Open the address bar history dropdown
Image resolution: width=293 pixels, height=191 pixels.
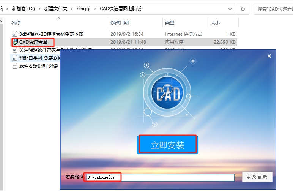point(230,9)
